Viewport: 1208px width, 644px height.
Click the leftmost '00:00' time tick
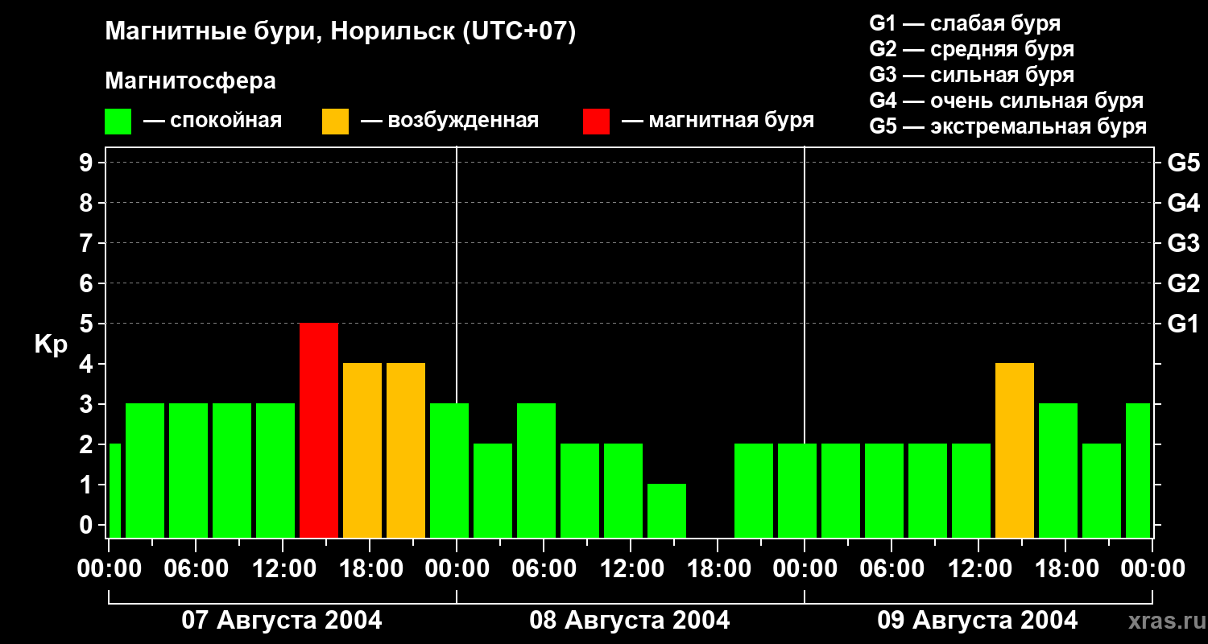[109, 569]
